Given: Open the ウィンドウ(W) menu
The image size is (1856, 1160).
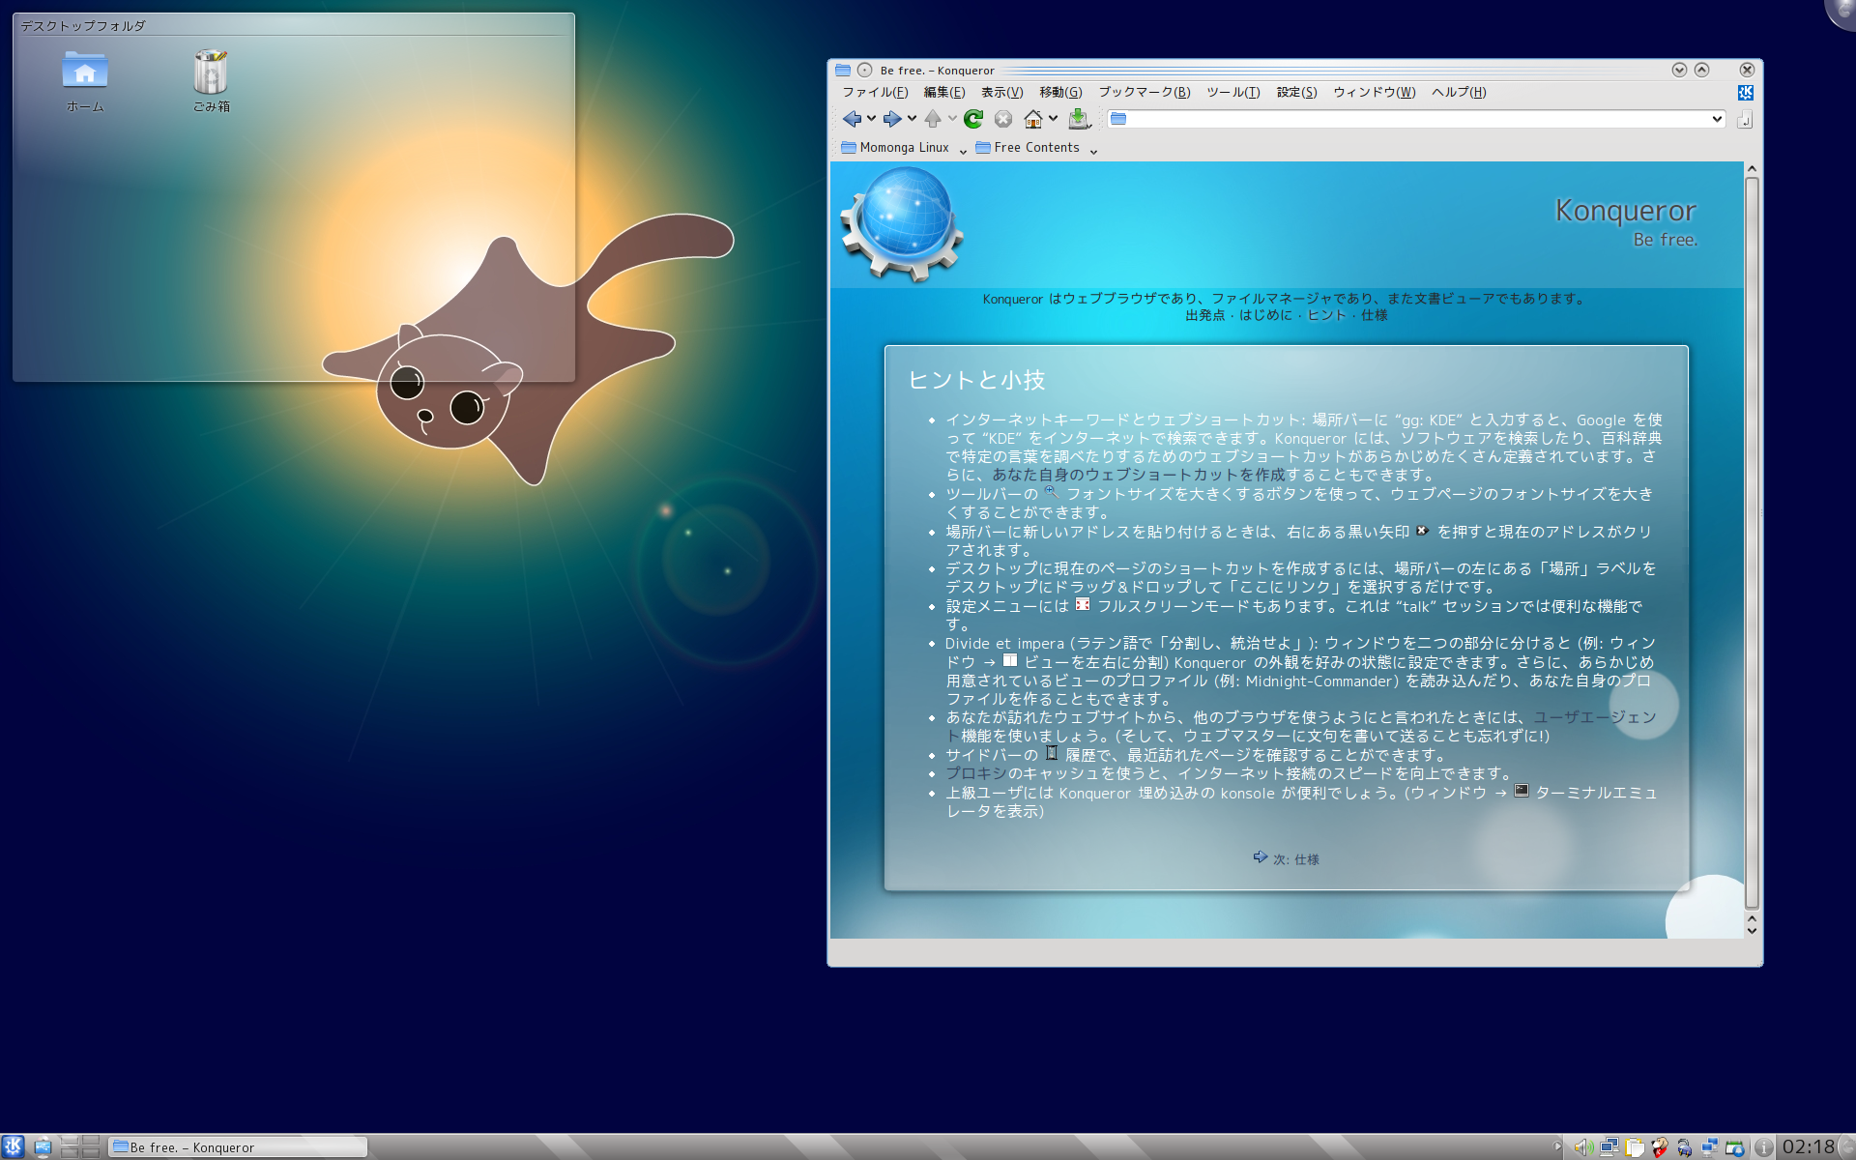Looking at the screenshot, I should (1375, 93).
